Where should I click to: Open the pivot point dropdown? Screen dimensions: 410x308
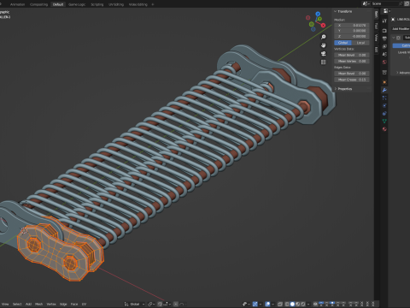(151, 304)
